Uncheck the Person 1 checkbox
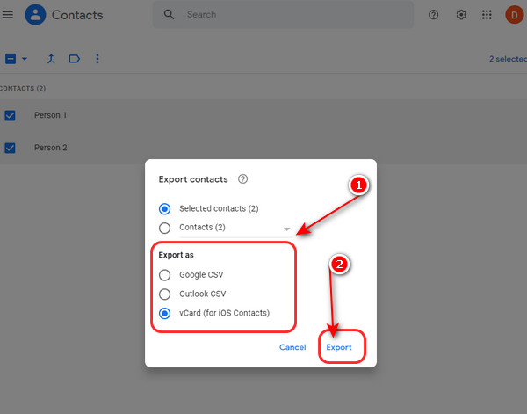Screen dimensions: 527x414 [10, 115]
